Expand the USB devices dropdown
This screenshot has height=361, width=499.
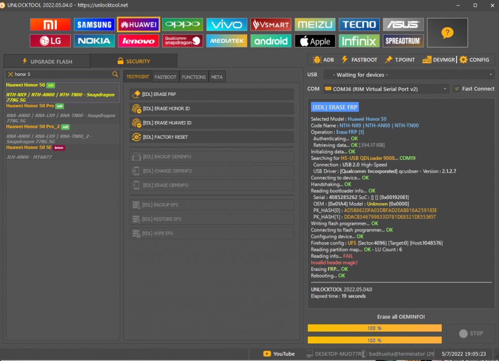click(409, 75)
